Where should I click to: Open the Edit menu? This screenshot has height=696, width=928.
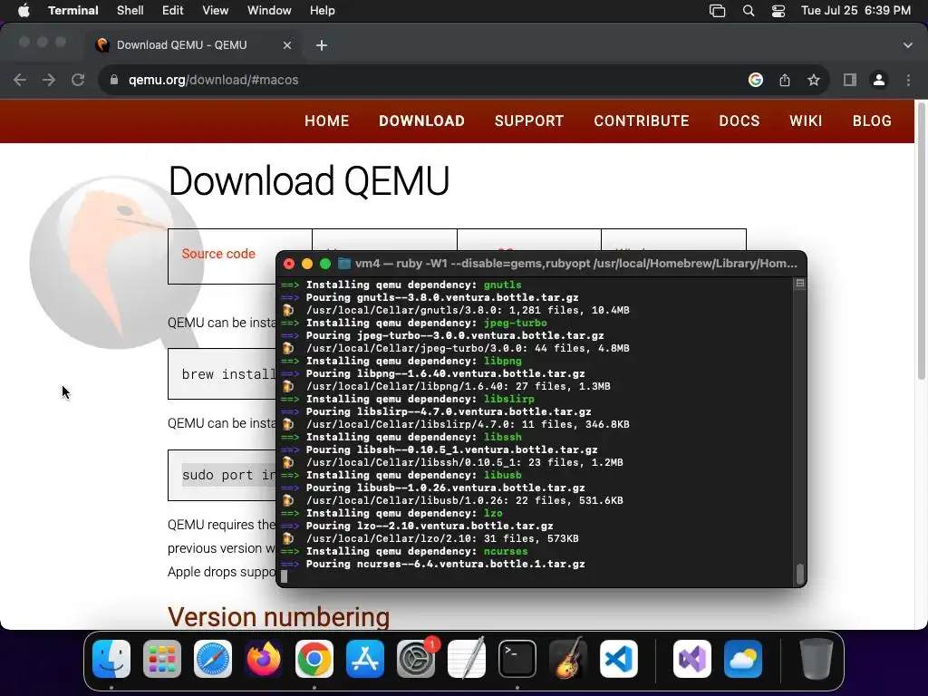173,11
